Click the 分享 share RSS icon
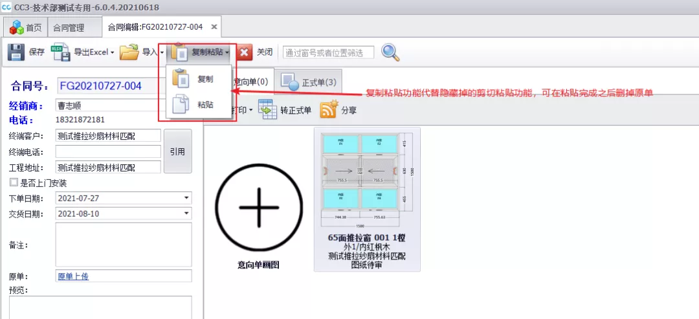 [x=329, y=111]
